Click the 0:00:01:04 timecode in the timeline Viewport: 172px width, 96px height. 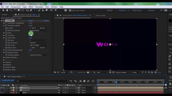[8, 80]
